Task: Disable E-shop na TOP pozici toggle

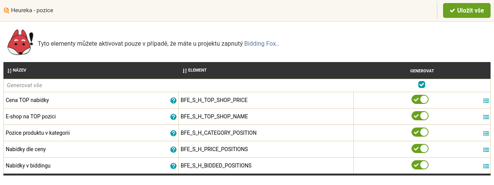Action: (x=420, y=116)
